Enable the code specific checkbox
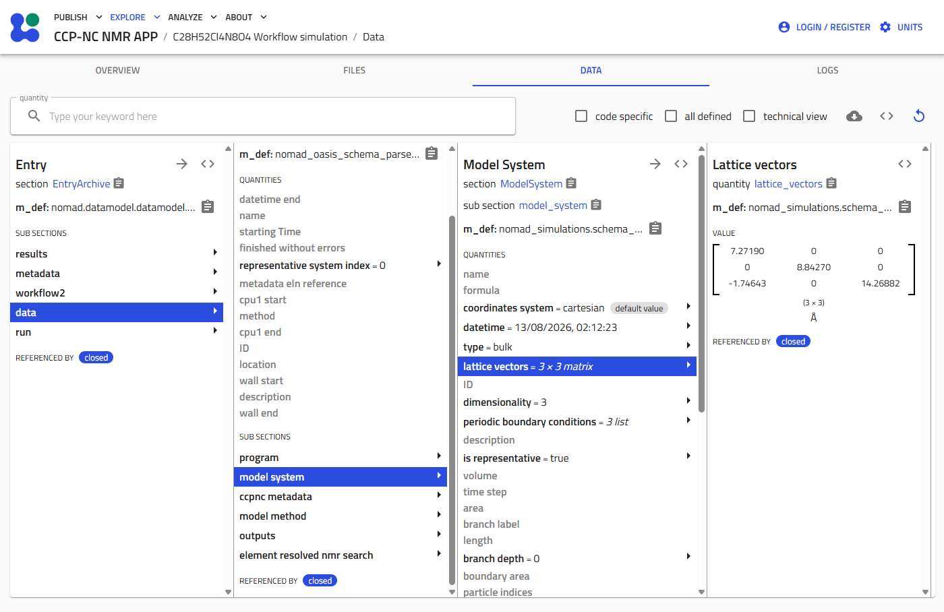Image resolution: width=944 pixels, height=612 pixels. coord(581,116)
